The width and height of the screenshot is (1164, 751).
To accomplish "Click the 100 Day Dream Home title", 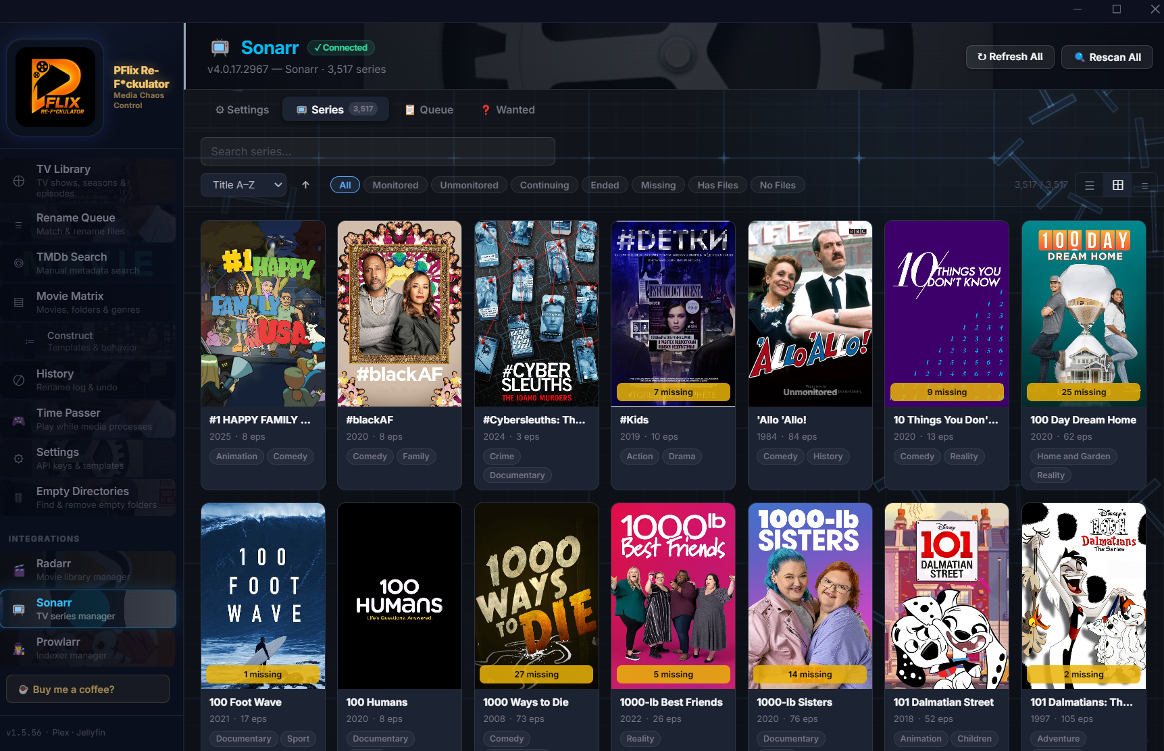I will coord(1083,420).
